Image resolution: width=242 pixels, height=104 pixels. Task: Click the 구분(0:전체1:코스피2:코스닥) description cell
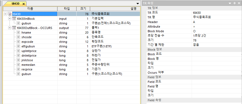pos(115,23)
